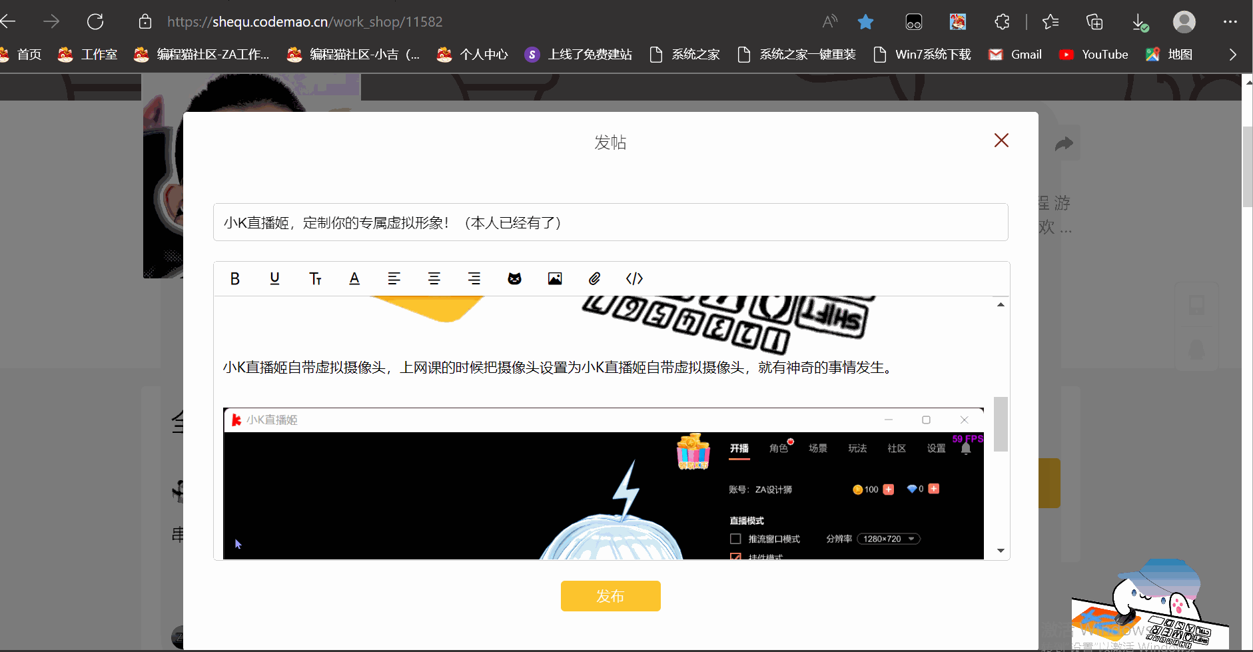Open the 编程猫社区-小吉 bookmark
The height and width of the screenshot is (652, 1253).
[x=354, y=55]
